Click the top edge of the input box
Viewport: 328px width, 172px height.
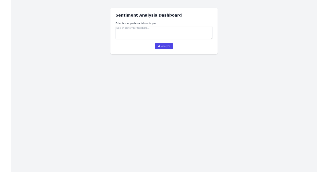pyautogui.click(x=164, y=26)
